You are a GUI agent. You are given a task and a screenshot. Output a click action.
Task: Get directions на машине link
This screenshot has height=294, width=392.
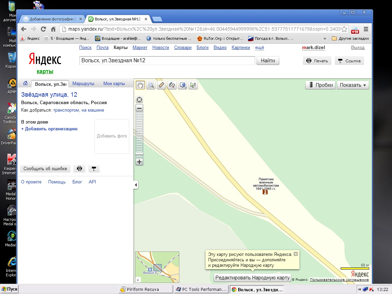(93, 110)
